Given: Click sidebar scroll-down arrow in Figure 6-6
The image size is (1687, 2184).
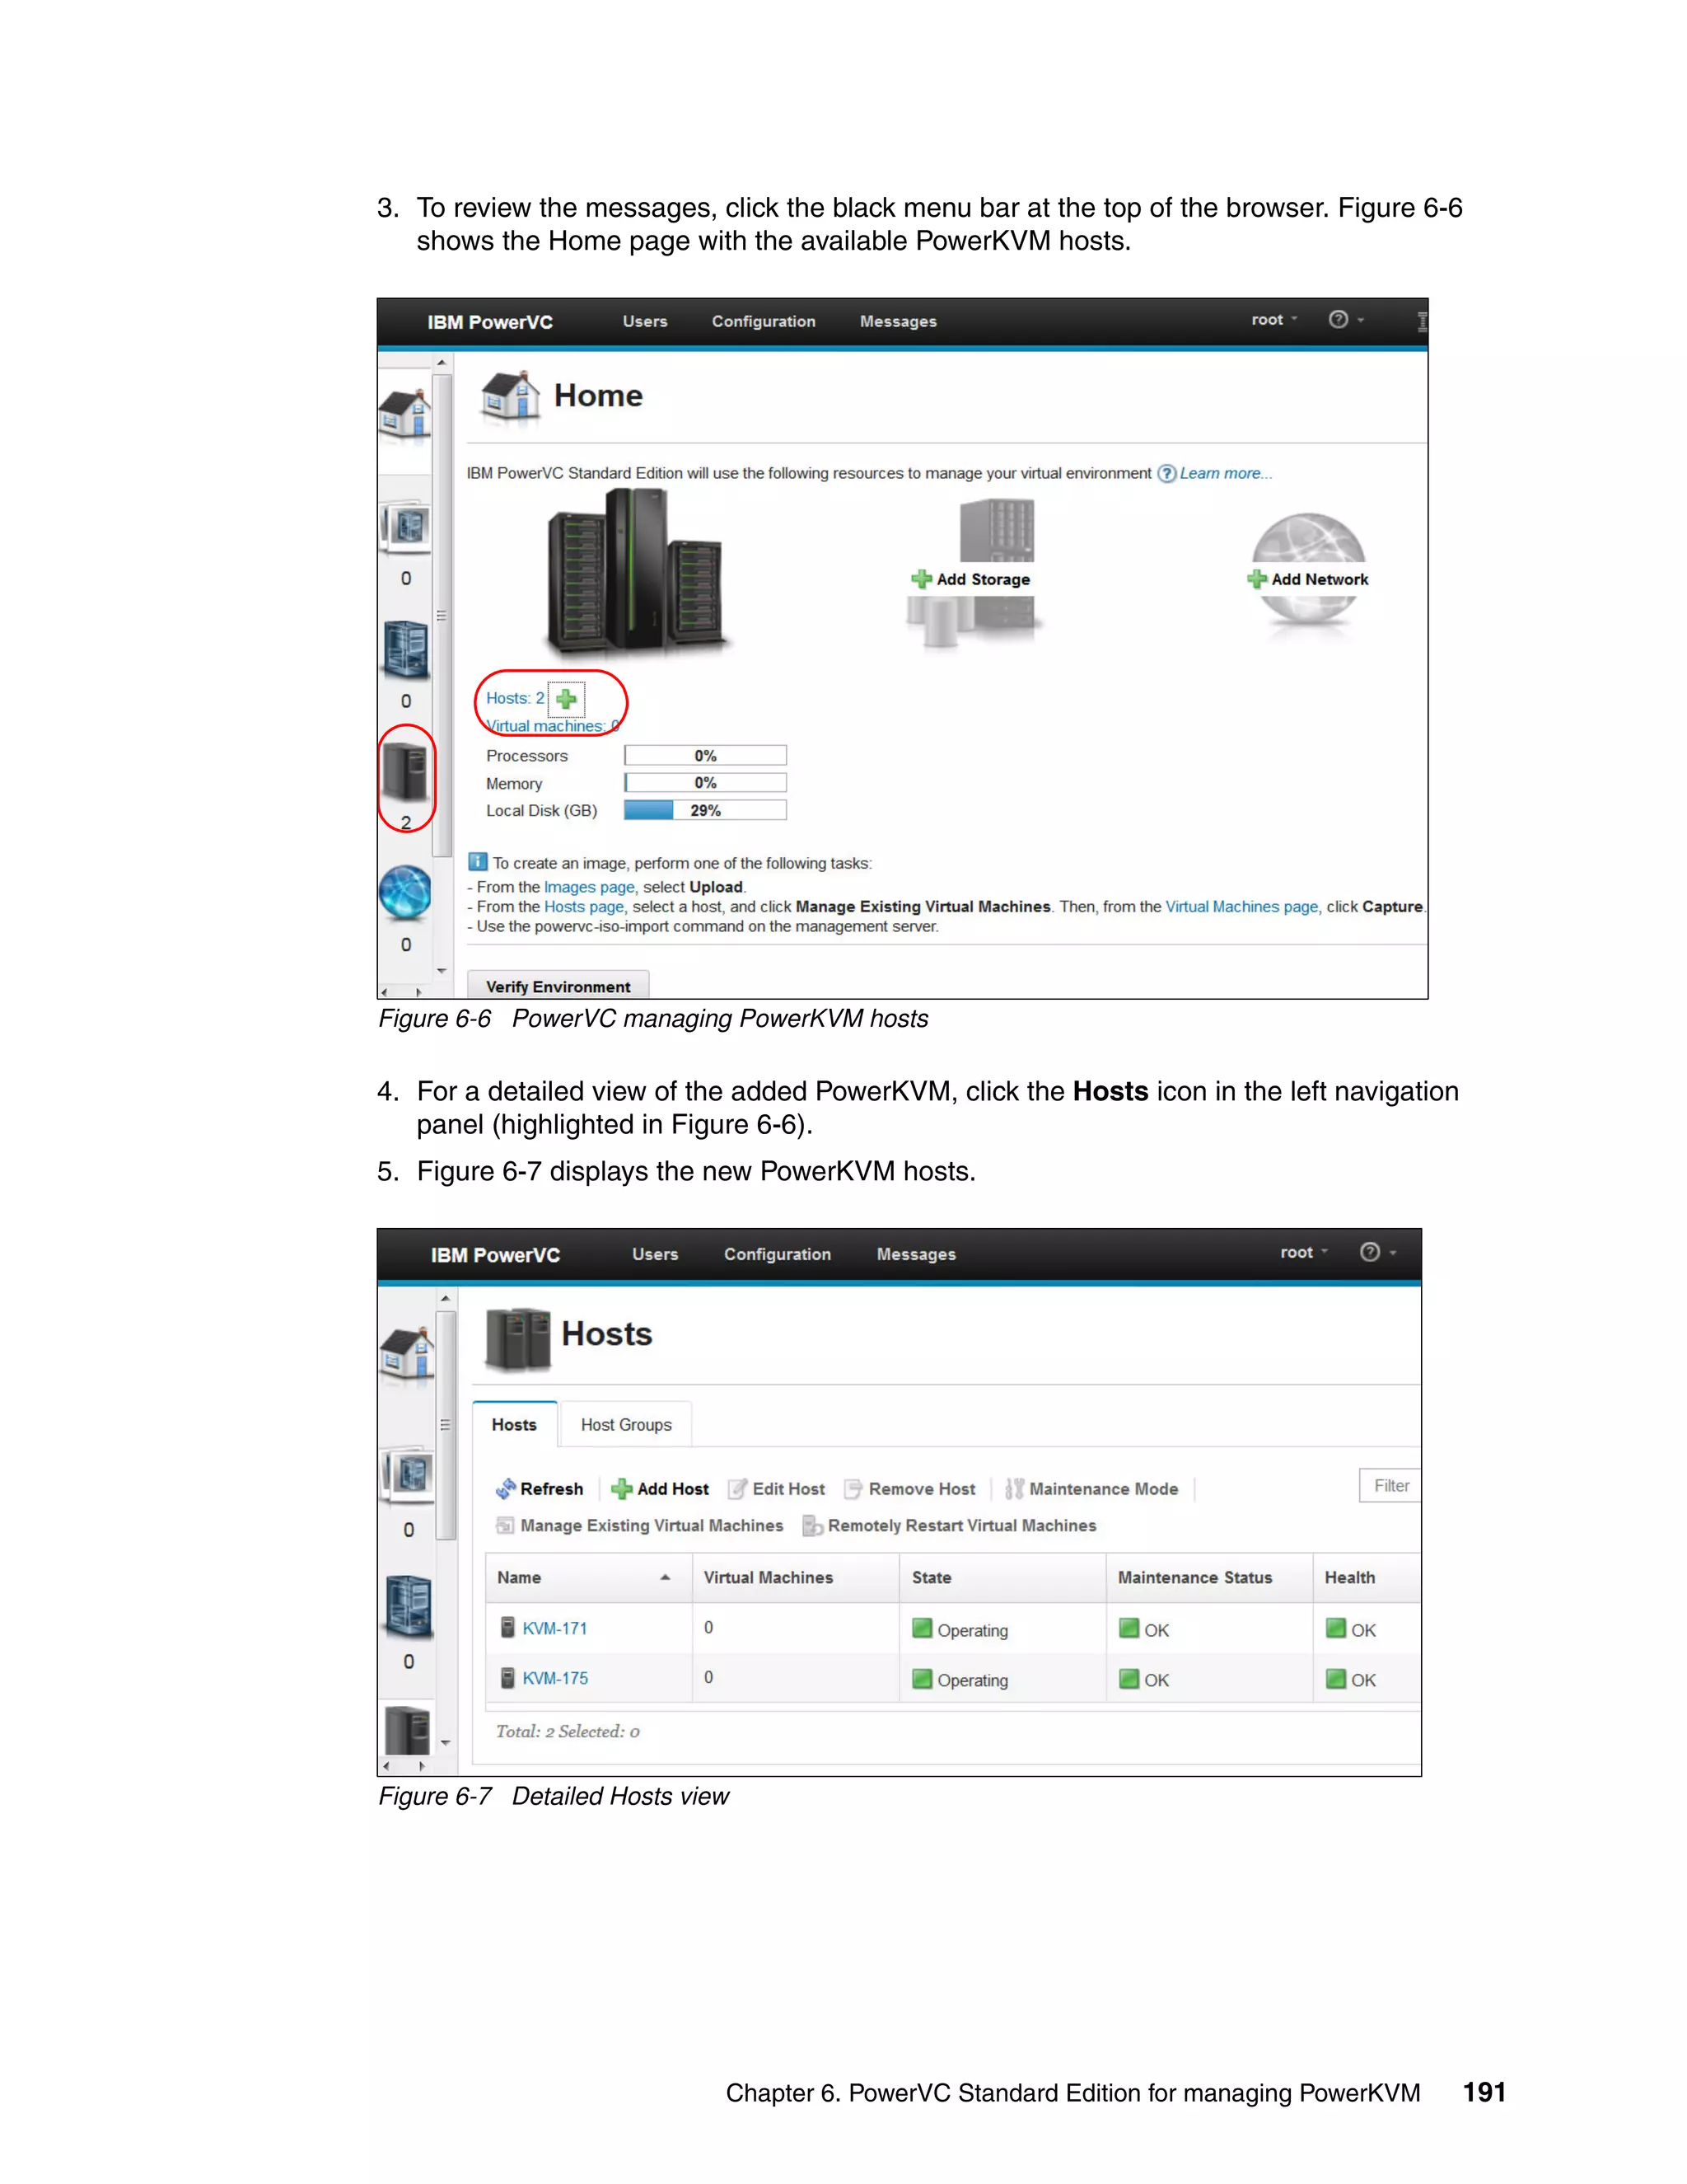Looking at the screenshot, I should click(x=441, y=970).
